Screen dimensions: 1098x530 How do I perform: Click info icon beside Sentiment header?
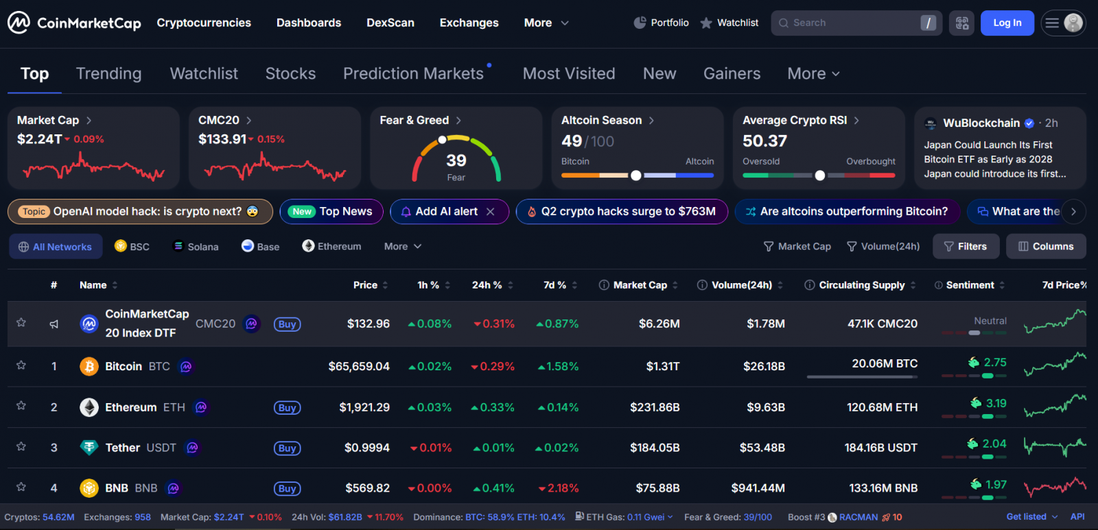[938, 285]
